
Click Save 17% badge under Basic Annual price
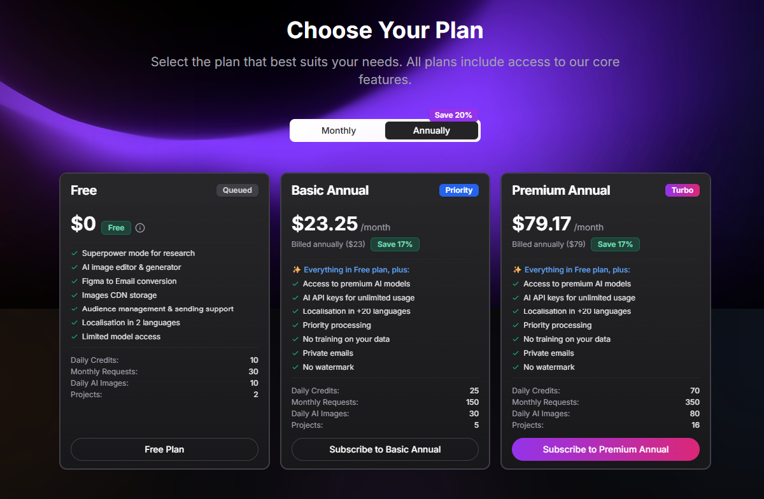[395, 244]
